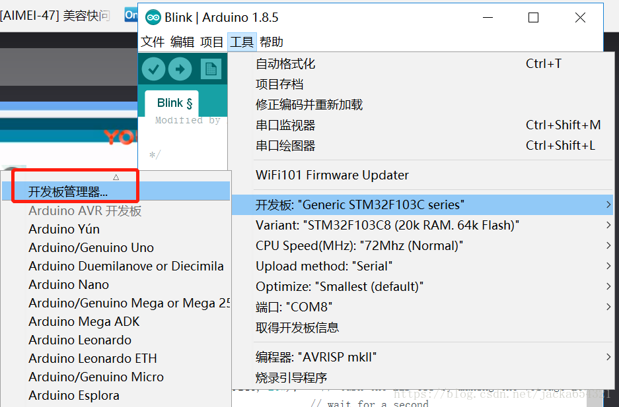Select 取得开发板信息 menu entry
This screenshot has height=407, width=619.
[422, 328]
